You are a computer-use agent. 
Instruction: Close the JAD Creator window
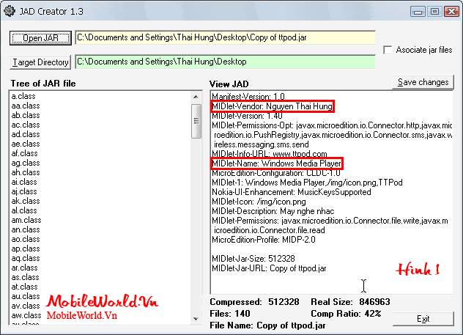pyautogui.click(x=450, y=11)
